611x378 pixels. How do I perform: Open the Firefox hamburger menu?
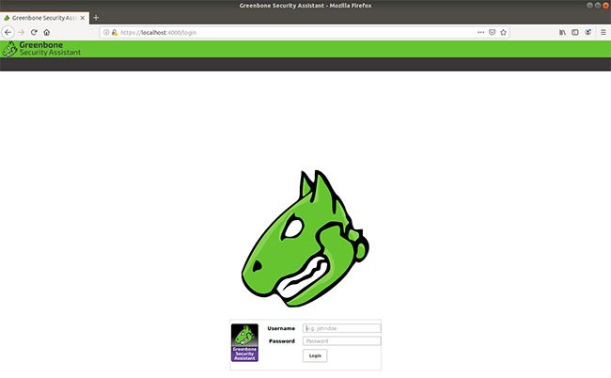click(603, 32)
